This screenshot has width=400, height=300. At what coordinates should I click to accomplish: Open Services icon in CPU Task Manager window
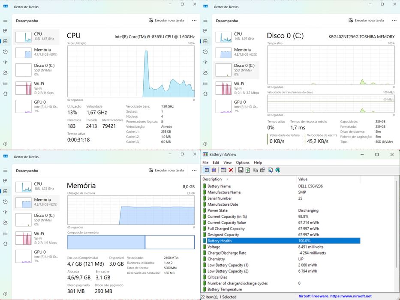click(x=5, y=94)
